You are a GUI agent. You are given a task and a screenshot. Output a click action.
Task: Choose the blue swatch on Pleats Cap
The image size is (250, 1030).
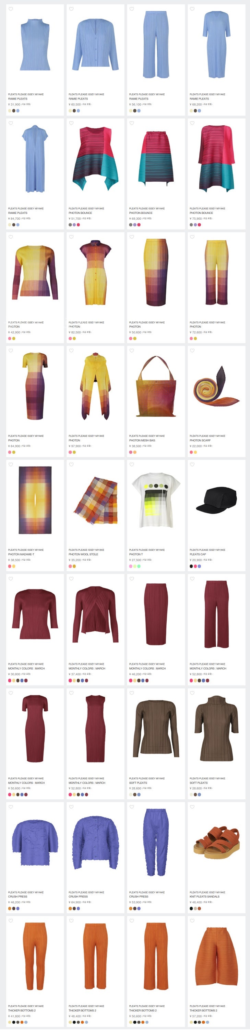[x=199, y=566]
